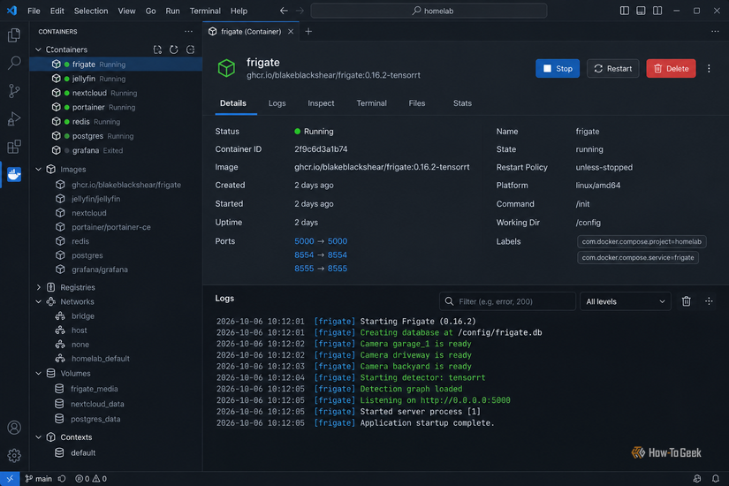Switch to the Files tab
The image size is (729, 486).
[416, 103]
